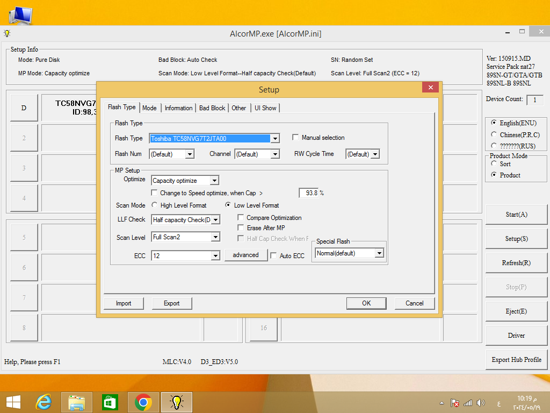This screenshot has height=413, width=550.
Task: Open the RW Cycle Time dropdown
Action: pos(375,154)
